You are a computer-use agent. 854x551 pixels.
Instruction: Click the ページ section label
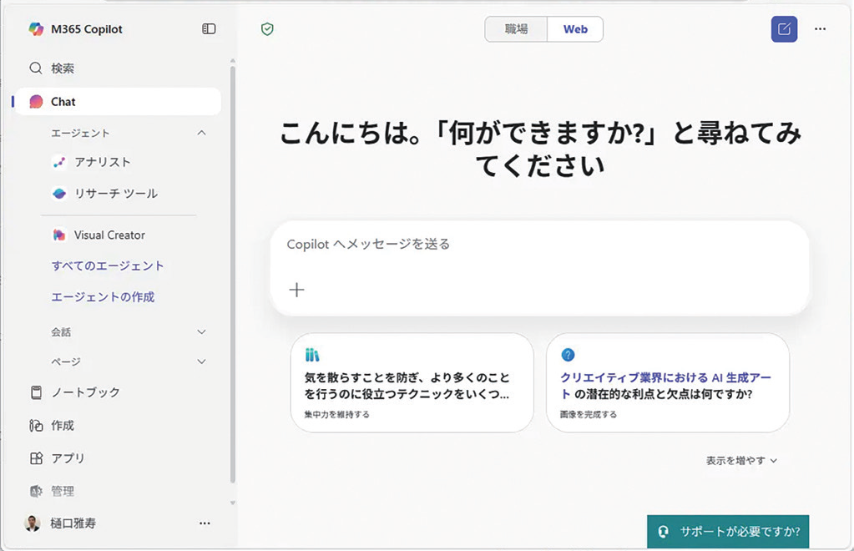coord(66,361)
